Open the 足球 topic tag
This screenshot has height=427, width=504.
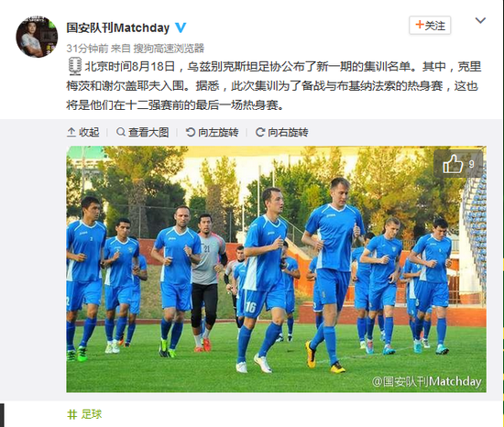coord(92,414)
